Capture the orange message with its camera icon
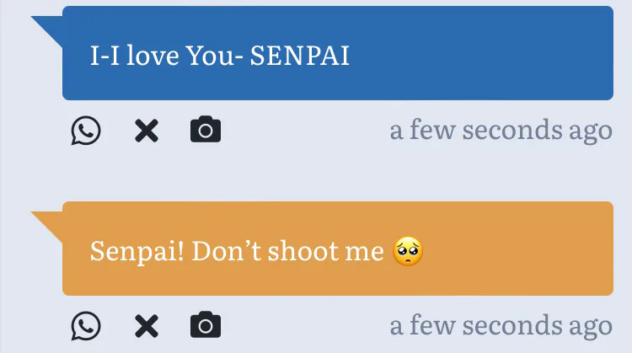The height and width of the screenshot is (353, 632). (x=206, y=325)
